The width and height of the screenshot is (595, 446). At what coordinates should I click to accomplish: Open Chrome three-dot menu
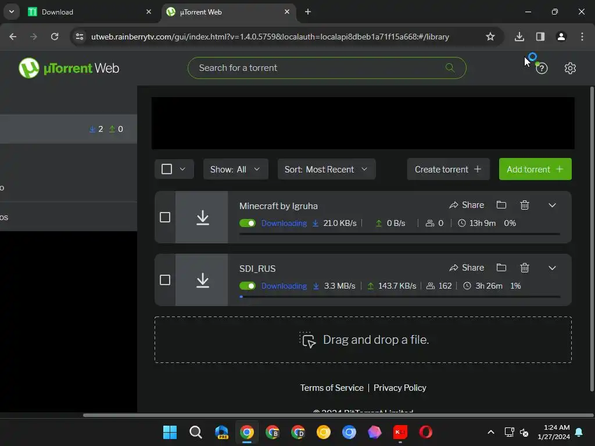(582, 37)
